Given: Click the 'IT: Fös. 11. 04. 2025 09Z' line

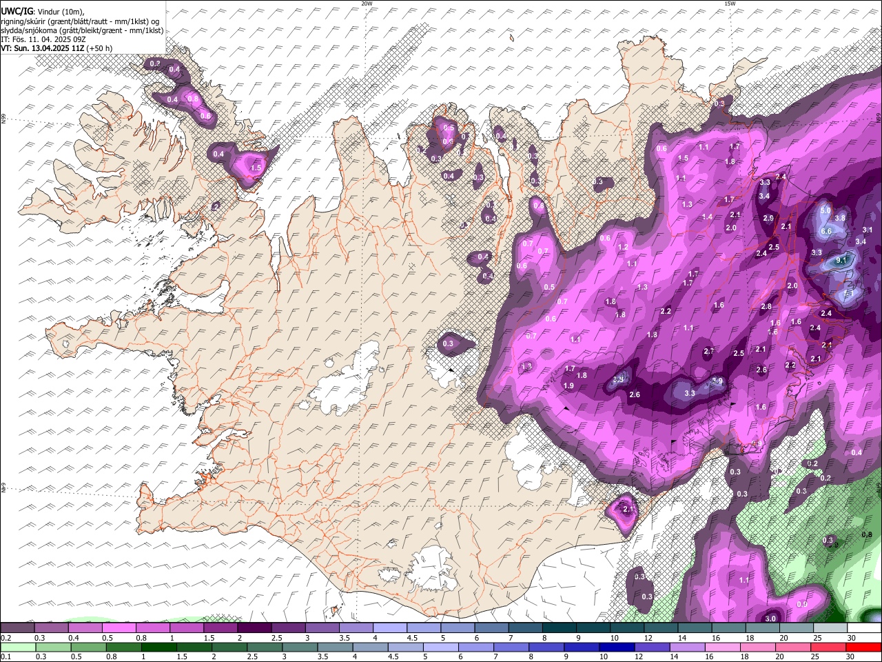Looking at the screenshot, I should pyautogui.click(x=43, y=39).
